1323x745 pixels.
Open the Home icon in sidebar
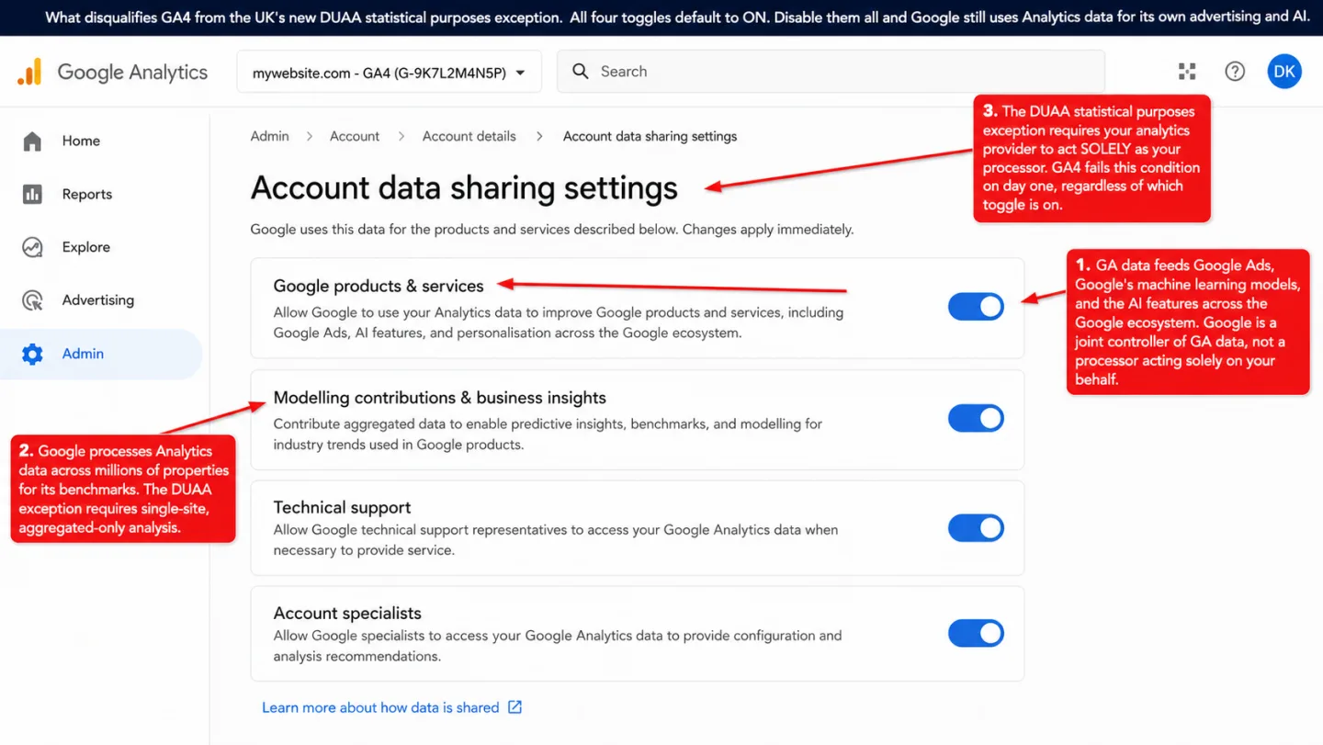[x=32, y=141]
